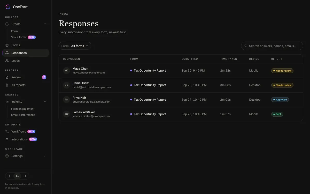This screenshot has height=194, width=310.
Task: Click the Time taken column header
Action: click(229, 59)
